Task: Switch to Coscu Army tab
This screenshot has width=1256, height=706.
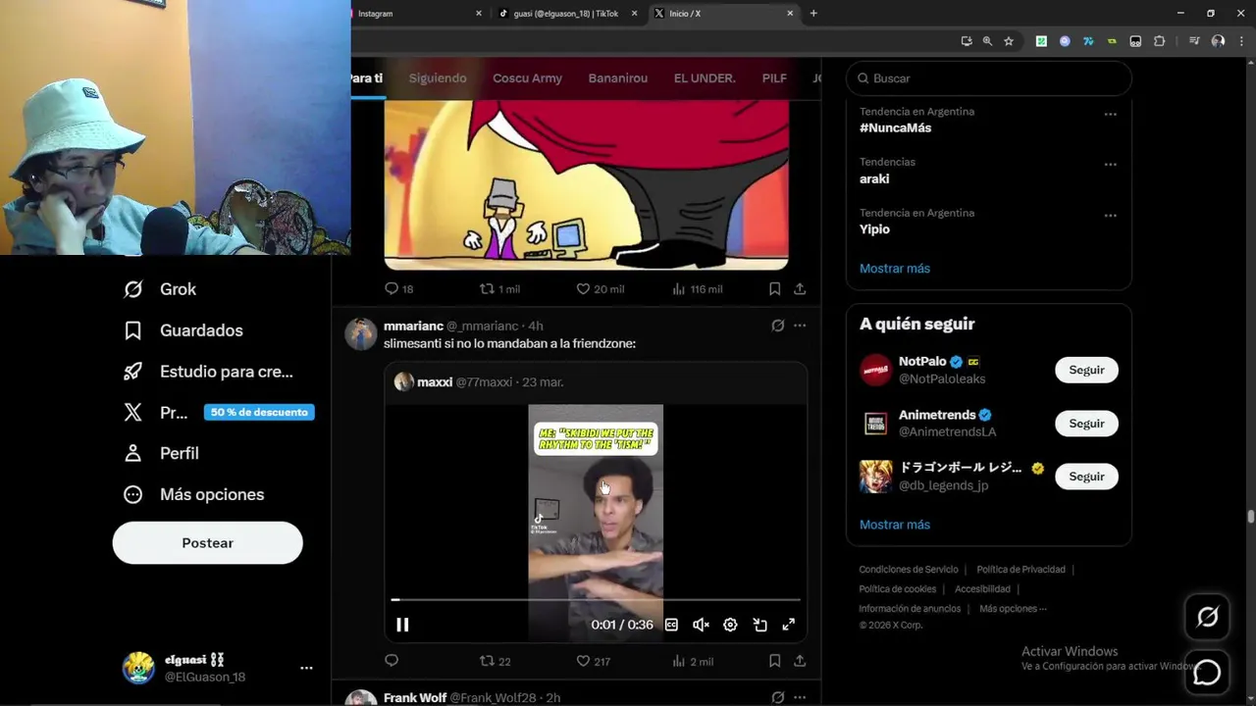Action: [x=527, y=78]
